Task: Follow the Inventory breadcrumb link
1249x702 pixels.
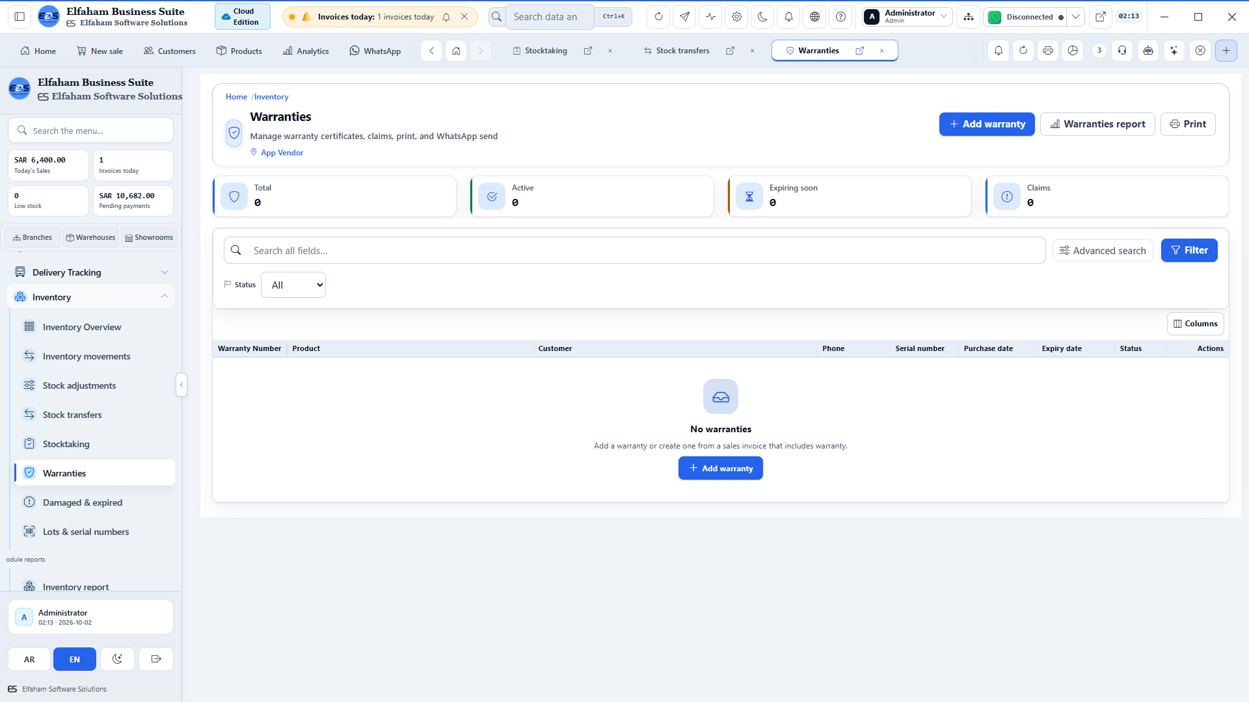Action: click(x=271, y=97)
